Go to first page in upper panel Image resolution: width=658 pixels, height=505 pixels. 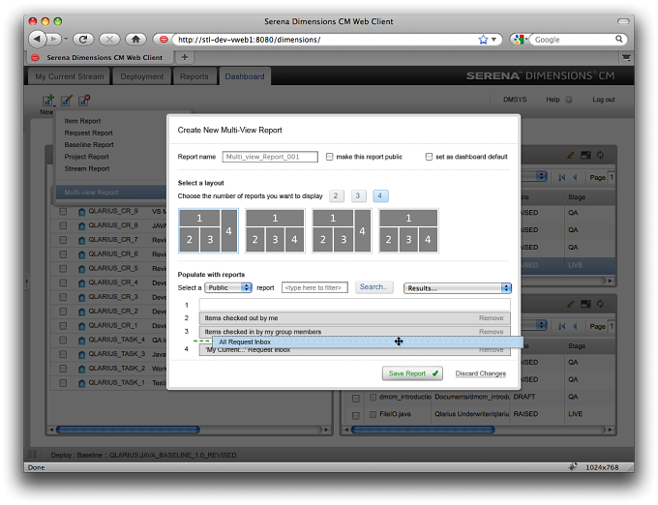tap(562, 177)
